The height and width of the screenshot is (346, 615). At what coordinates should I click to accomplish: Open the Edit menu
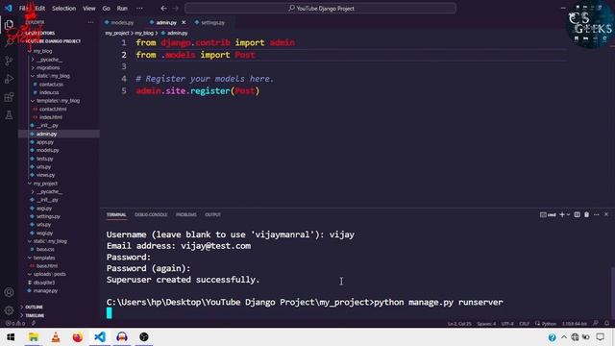click(x=39, y=9)
